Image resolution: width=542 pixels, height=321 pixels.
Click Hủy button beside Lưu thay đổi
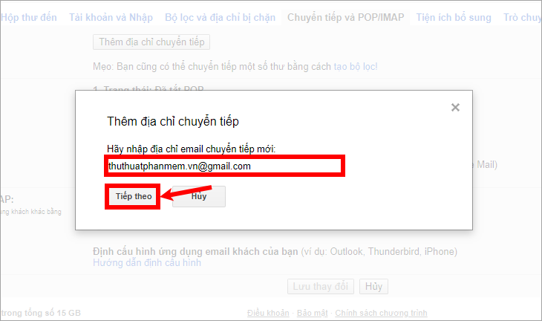coord(373,286)
